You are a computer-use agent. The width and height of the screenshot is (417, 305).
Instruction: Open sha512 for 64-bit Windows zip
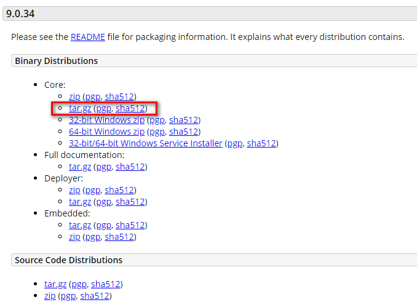pos(184,132)
